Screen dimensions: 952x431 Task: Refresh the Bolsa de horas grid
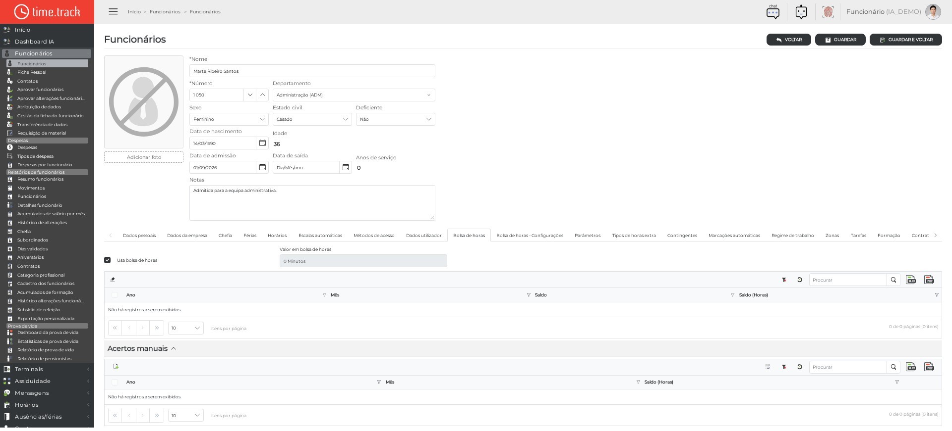(x=800, y=280)
